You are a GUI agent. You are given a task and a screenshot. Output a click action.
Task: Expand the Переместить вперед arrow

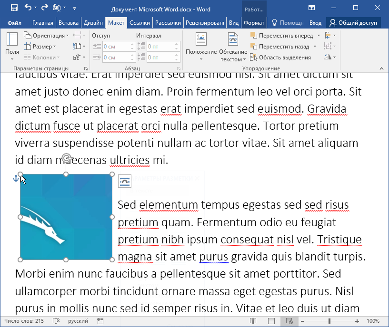319,36
